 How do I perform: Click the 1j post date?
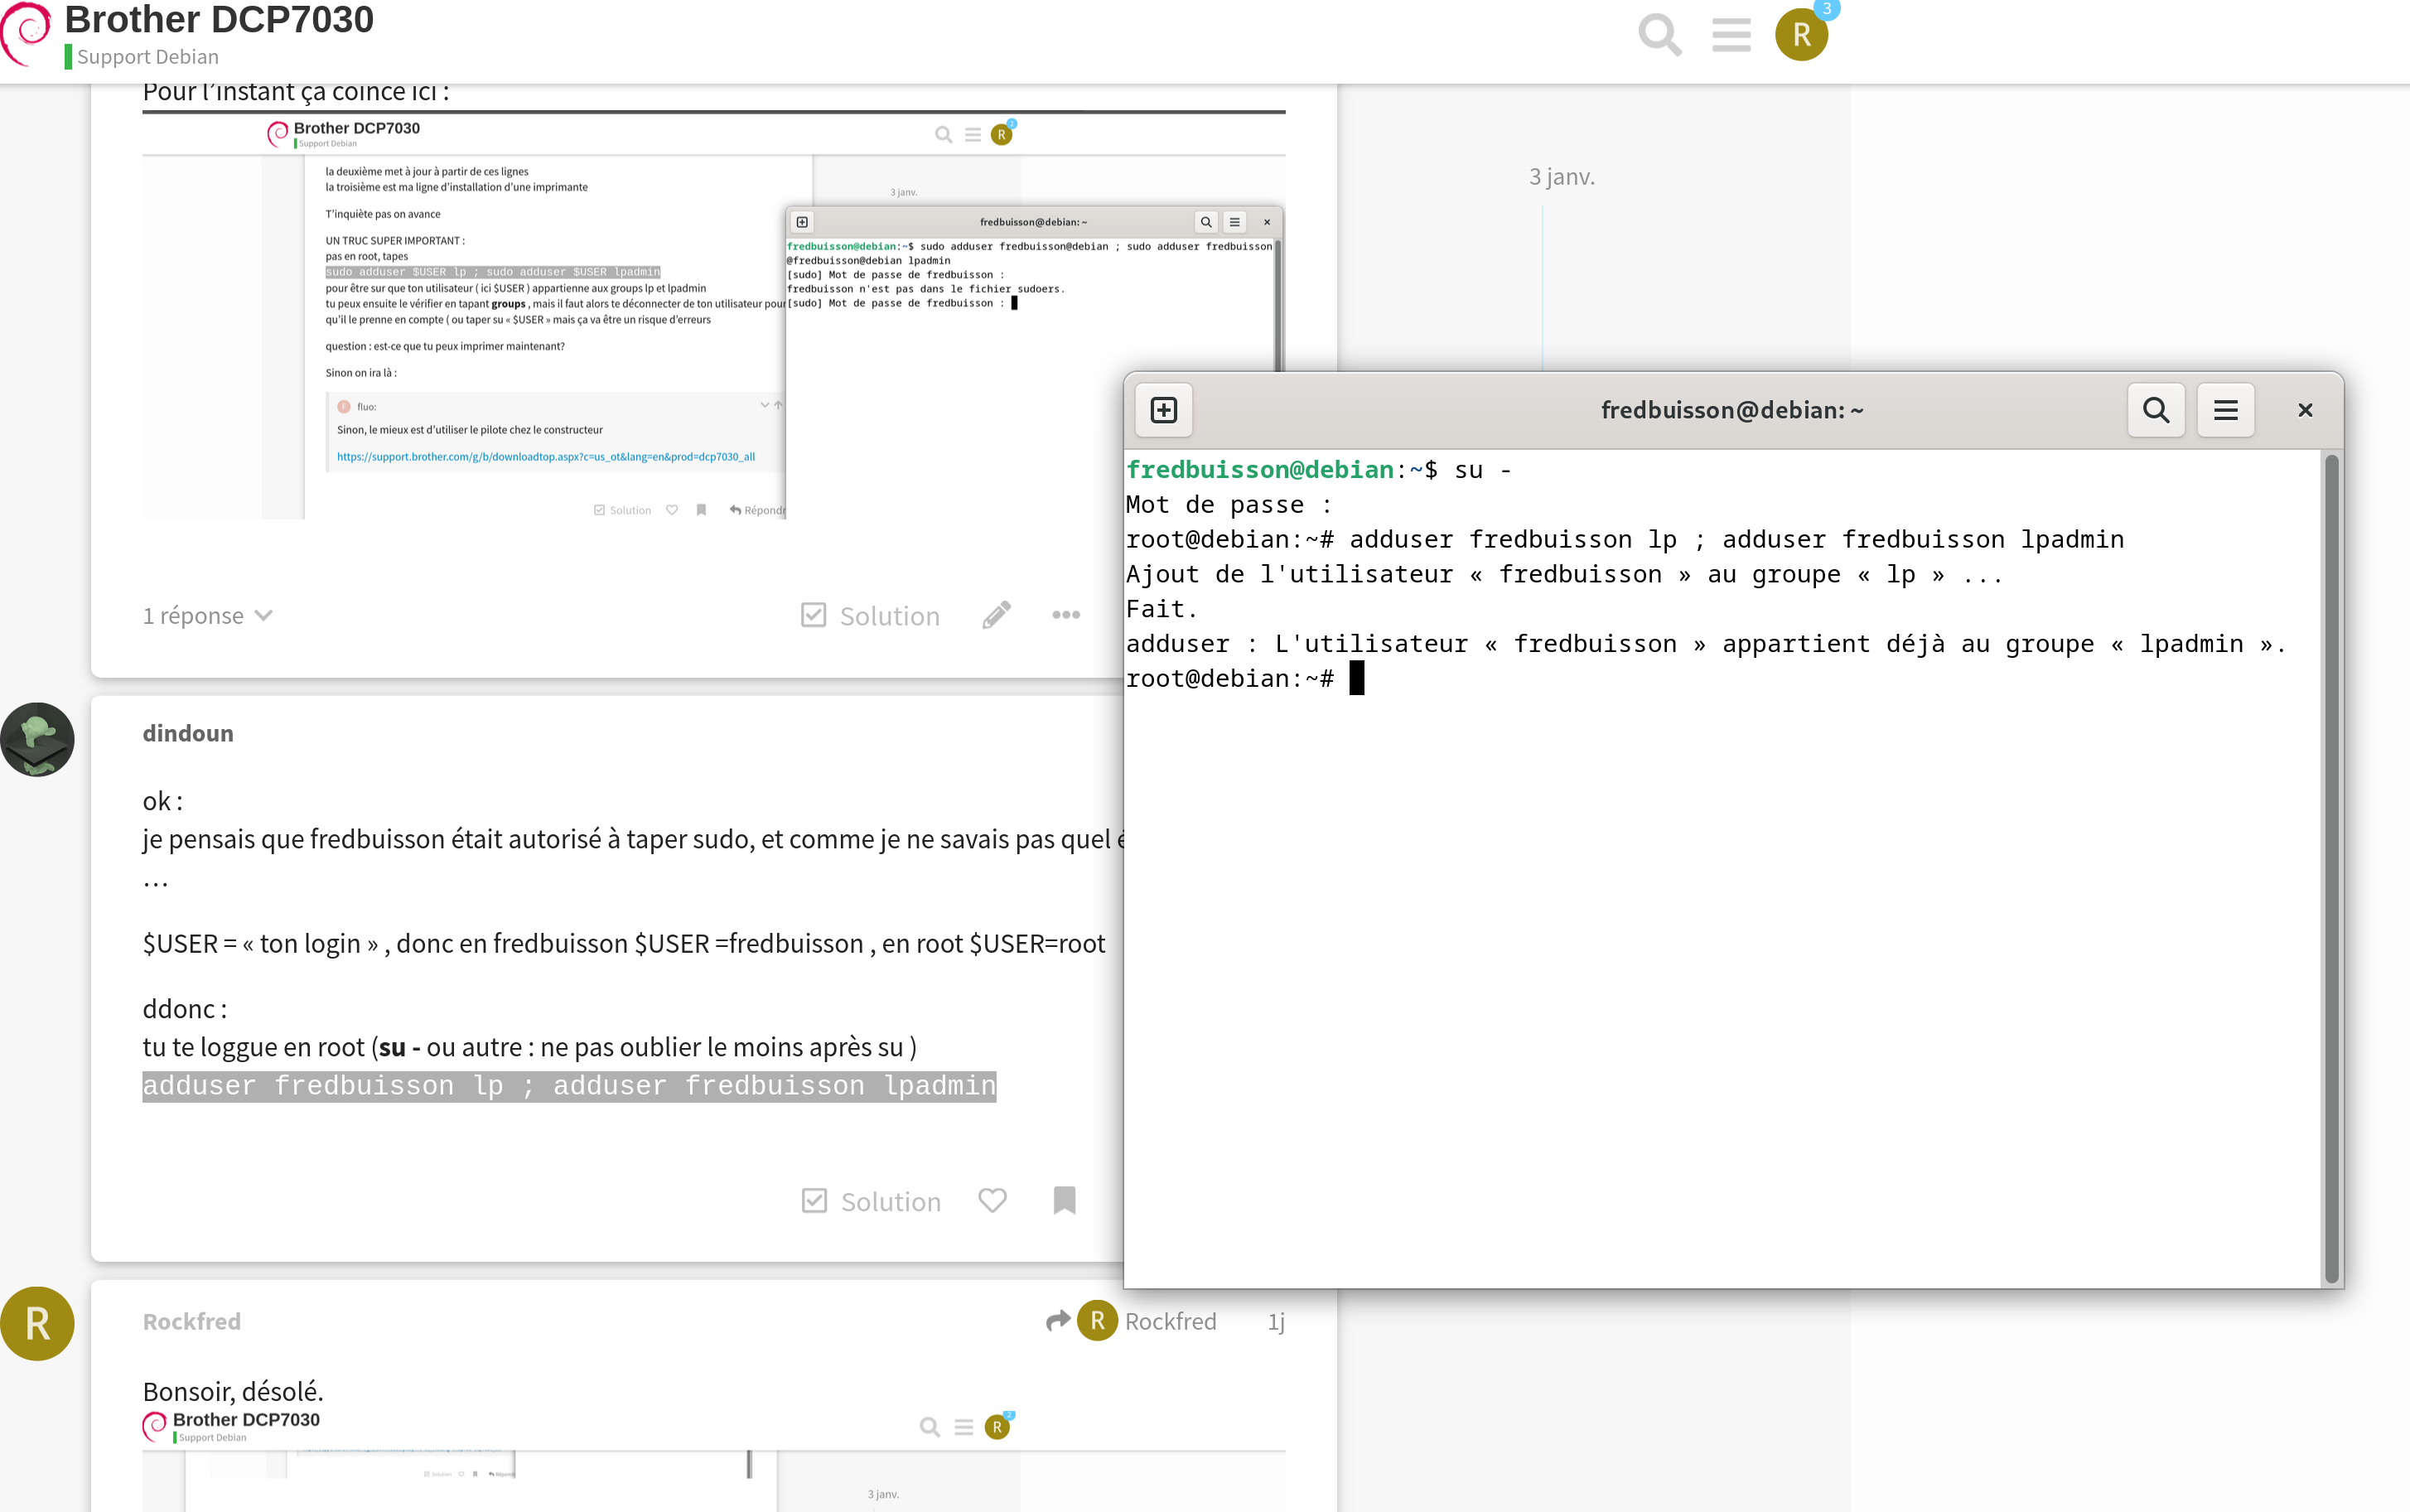tap(1276, 1321)
